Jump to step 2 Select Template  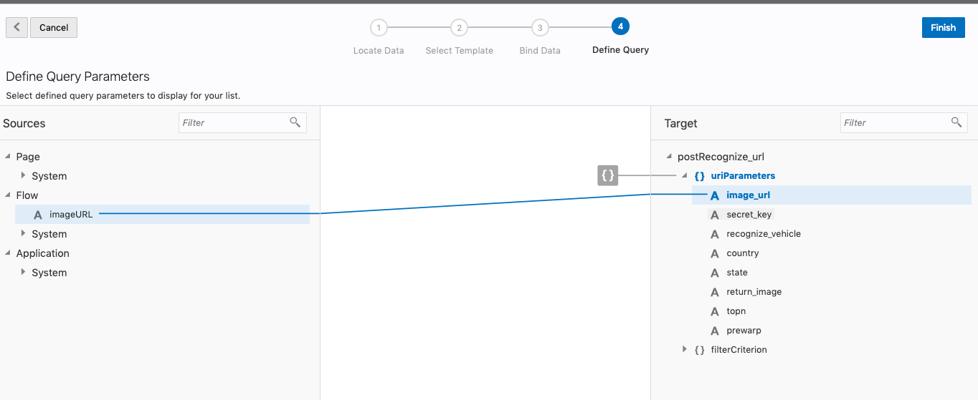[x=459, y=28]
